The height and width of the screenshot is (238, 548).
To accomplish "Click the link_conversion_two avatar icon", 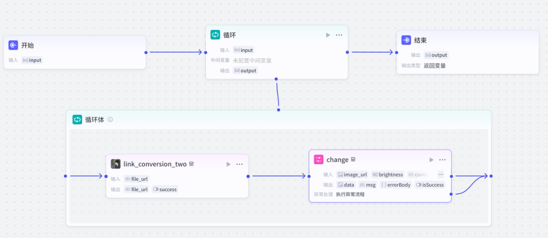I will pyautogui.click(x=116, y=164).
